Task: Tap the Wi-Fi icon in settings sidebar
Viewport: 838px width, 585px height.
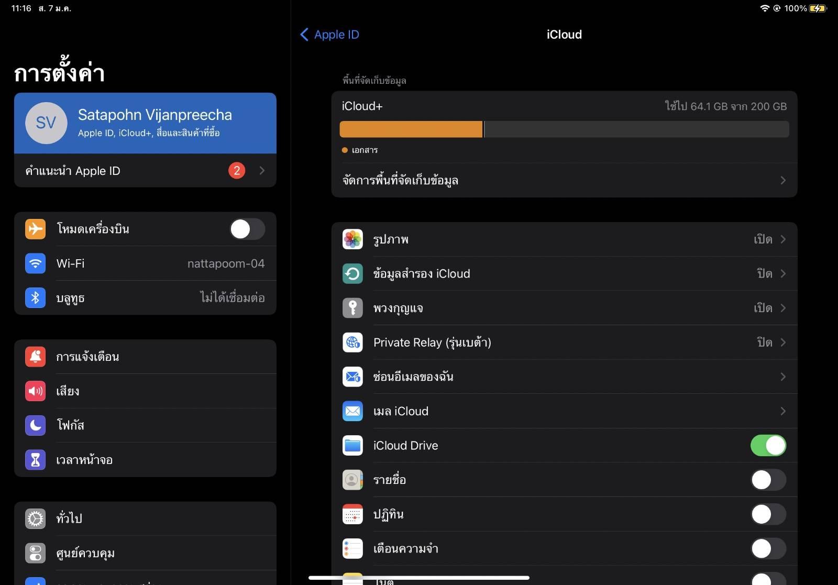Action: (35, 263)
